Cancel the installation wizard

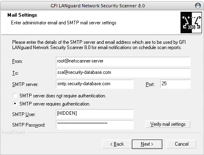181,144
